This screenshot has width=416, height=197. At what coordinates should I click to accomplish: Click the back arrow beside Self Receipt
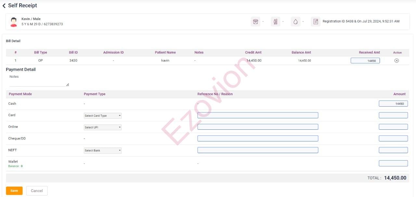coord(4,6)
